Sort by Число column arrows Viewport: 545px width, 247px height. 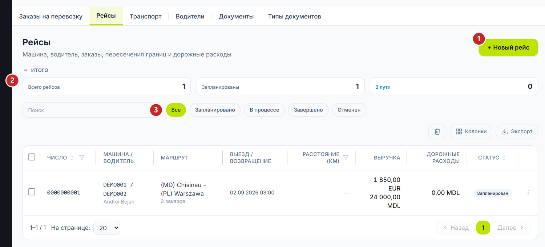tap(72, 158)
